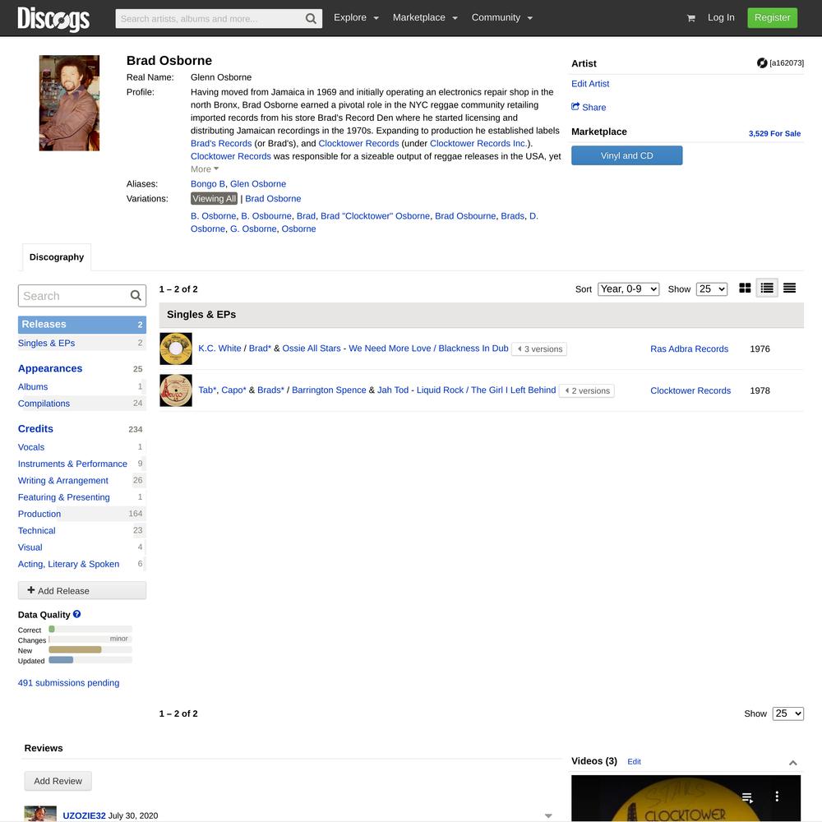822x822 pixels.
Task: Open We Need More Love record thumbnail
Action: [176, 349]
